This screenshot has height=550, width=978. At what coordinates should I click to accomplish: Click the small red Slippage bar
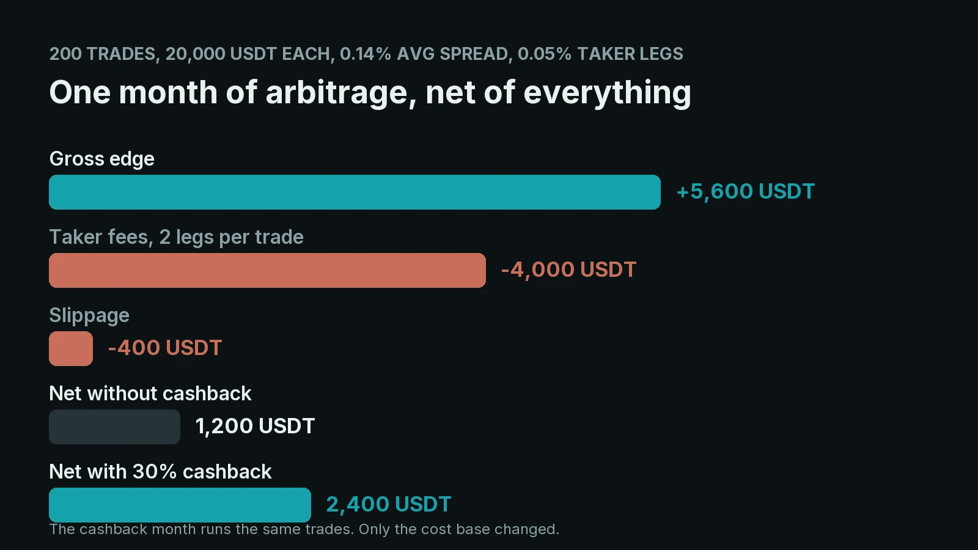pyautogui.click(x=71, y=348)
